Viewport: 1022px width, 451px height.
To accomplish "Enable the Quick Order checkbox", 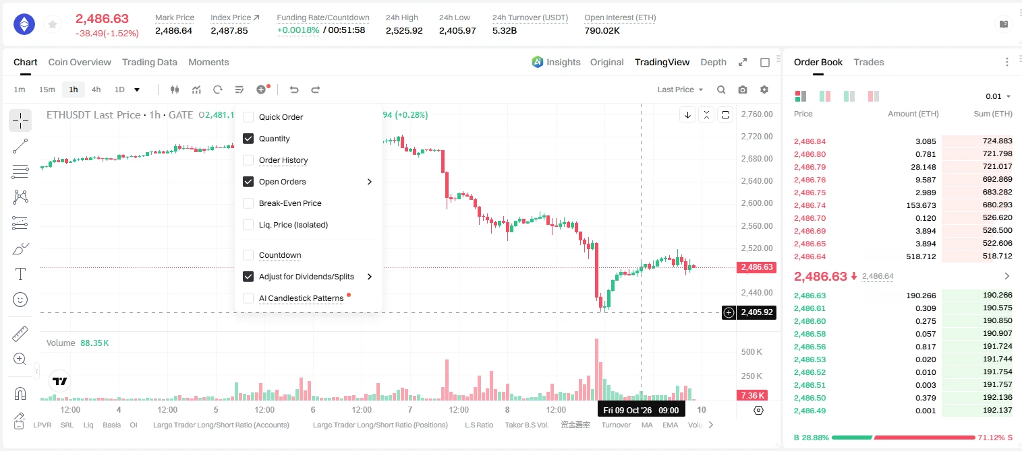I will (x=248, y=117).
